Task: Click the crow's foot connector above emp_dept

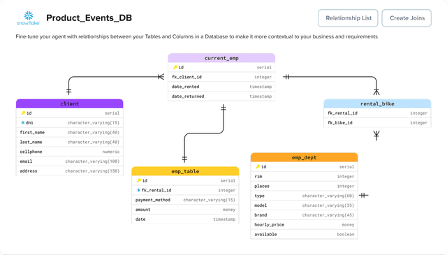Action: tap(376, 136)
